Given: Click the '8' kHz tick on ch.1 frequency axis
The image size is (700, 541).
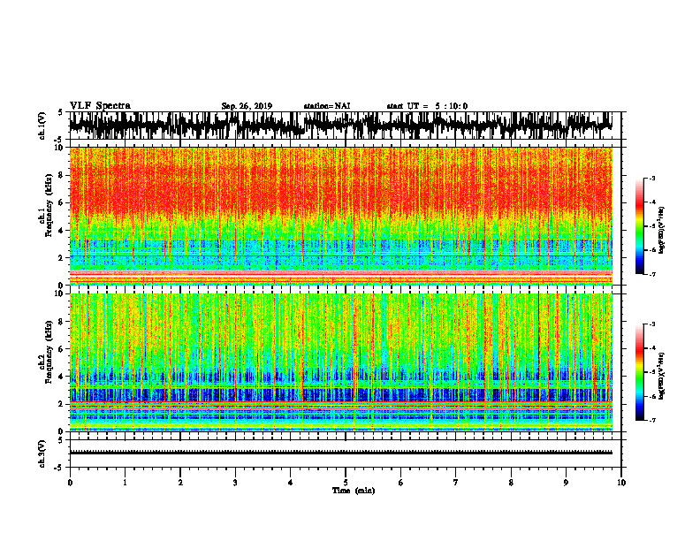Looking at the screenshot, I should pyautogui.click(x=62, y=175).
